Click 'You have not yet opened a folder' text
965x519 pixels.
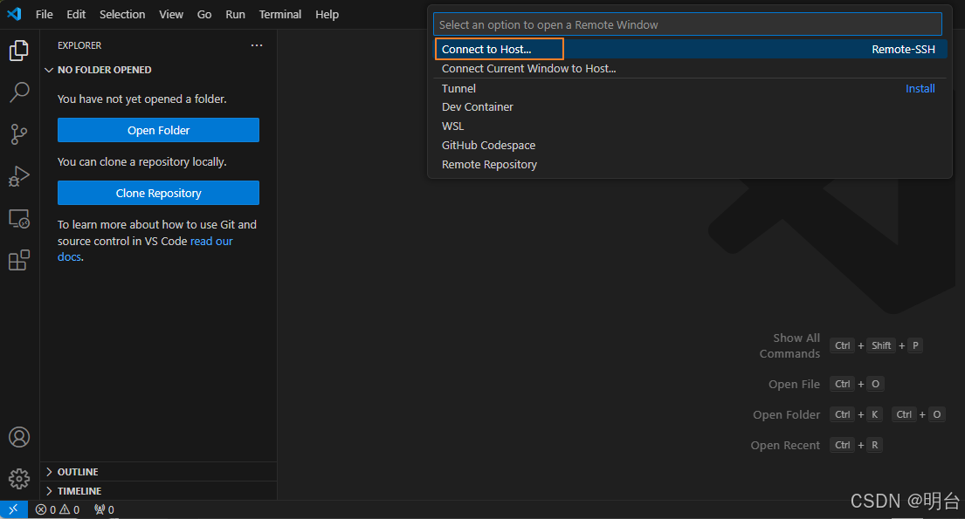click(x=142, y=99)
